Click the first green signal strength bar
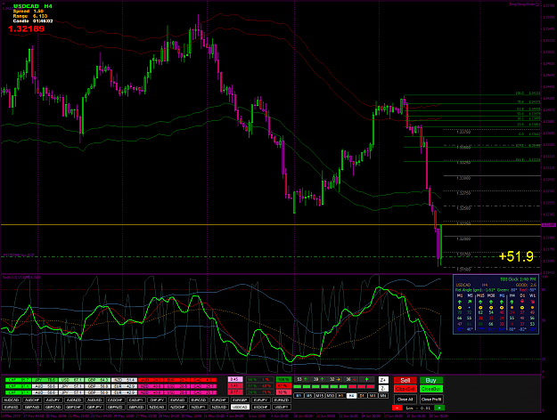 click(298, 387)
